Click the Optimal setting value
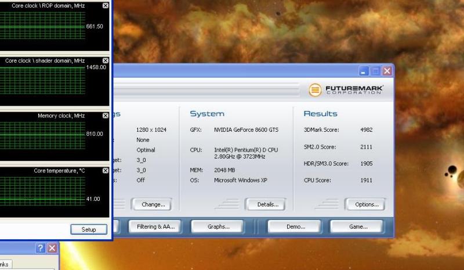Screen dimensions: 464x270 pyautogui.click(x=146, y=150)
